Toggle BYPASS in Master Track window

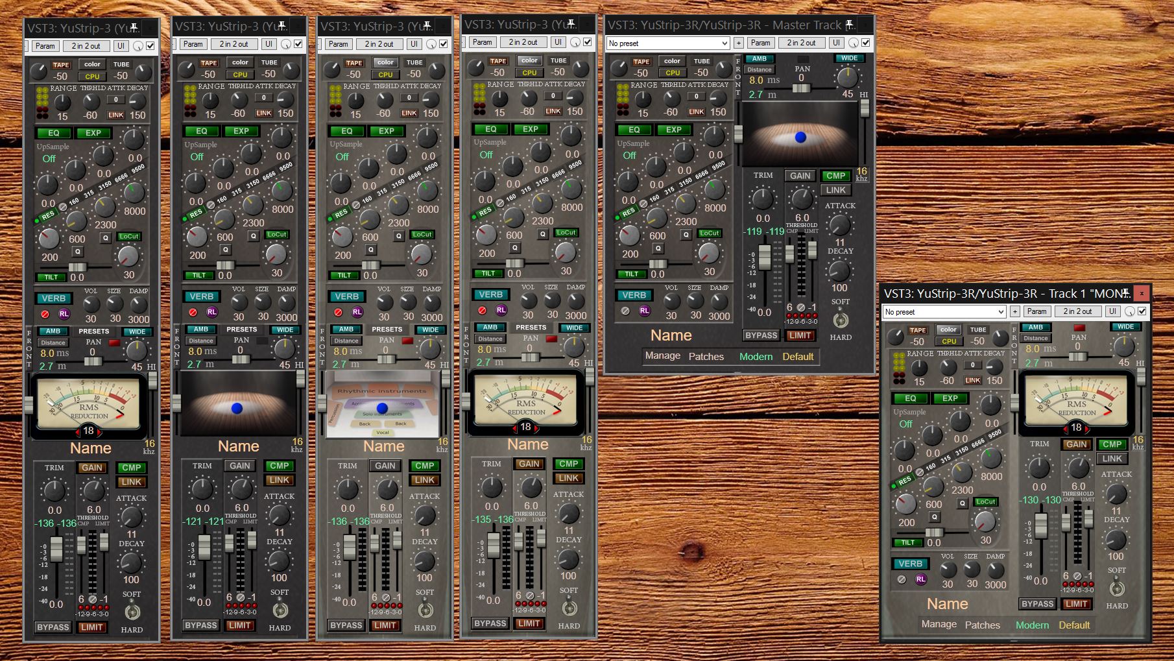click(x=761, y=335)
